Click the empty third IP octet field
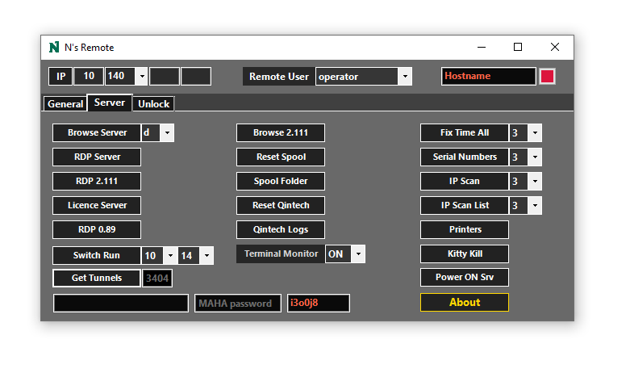This screenshot has width=630, height=373. (165, 77)
